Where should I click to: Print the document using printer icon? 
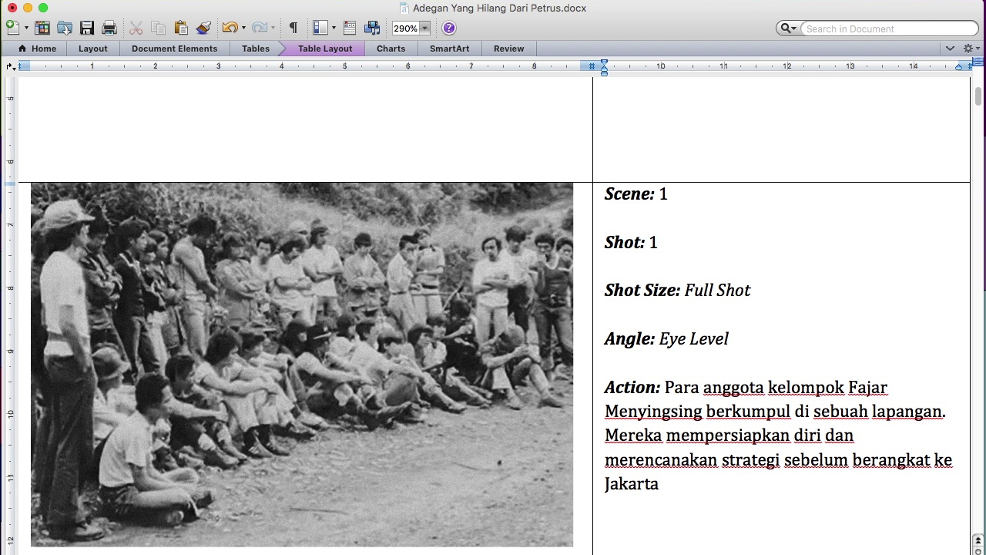pyautogui.click(x=109, y=28)
